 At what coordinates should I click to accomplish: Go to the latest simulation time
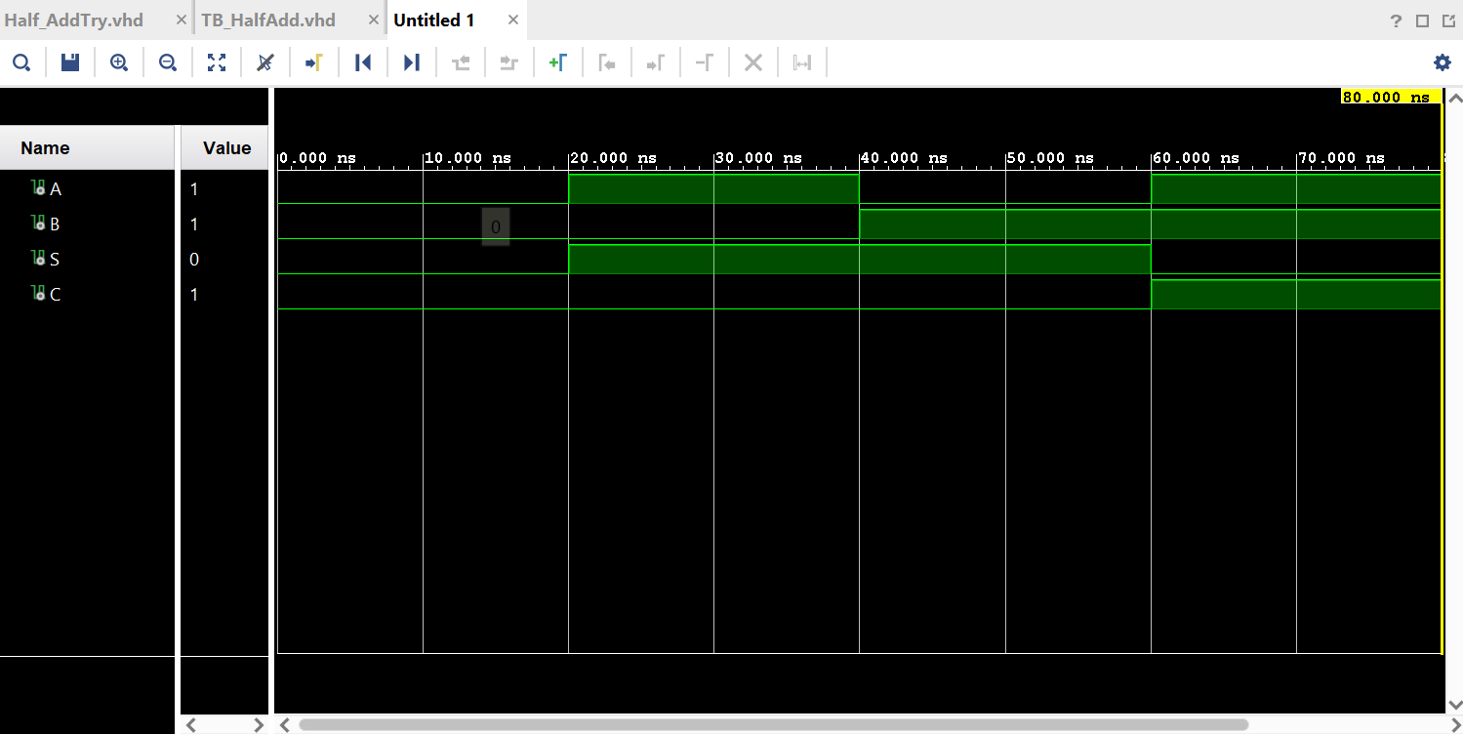(x=412, y=62)
